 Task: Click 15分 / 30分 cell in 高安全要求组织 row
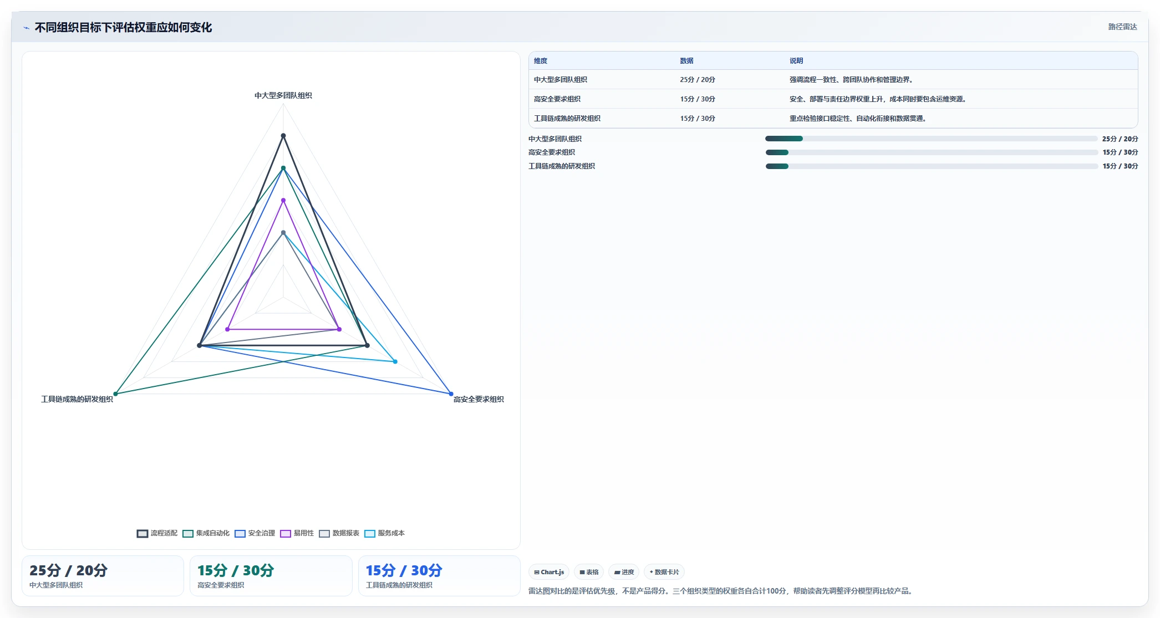click(698, 99)
